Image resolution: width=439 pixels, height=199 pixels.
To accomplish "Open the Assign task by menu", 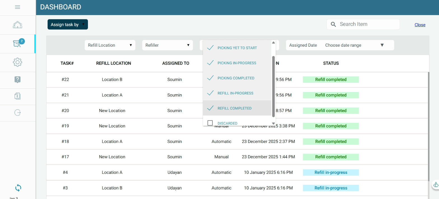I will click(x=68, y=25).
